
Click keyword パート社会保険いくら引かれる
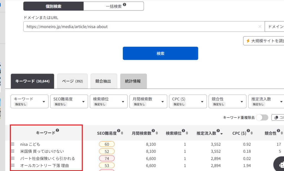pyautogui.click(x=47, y=158)
